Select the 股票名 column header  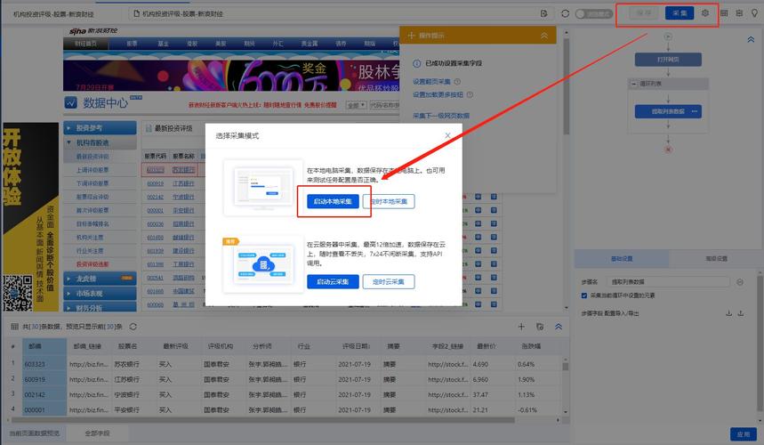coord(128,346)
